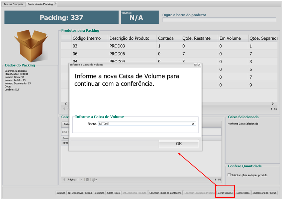
Task: Open the Impressora(s) Padrão button
Action: pyautogui.click(x=264, y=193)
